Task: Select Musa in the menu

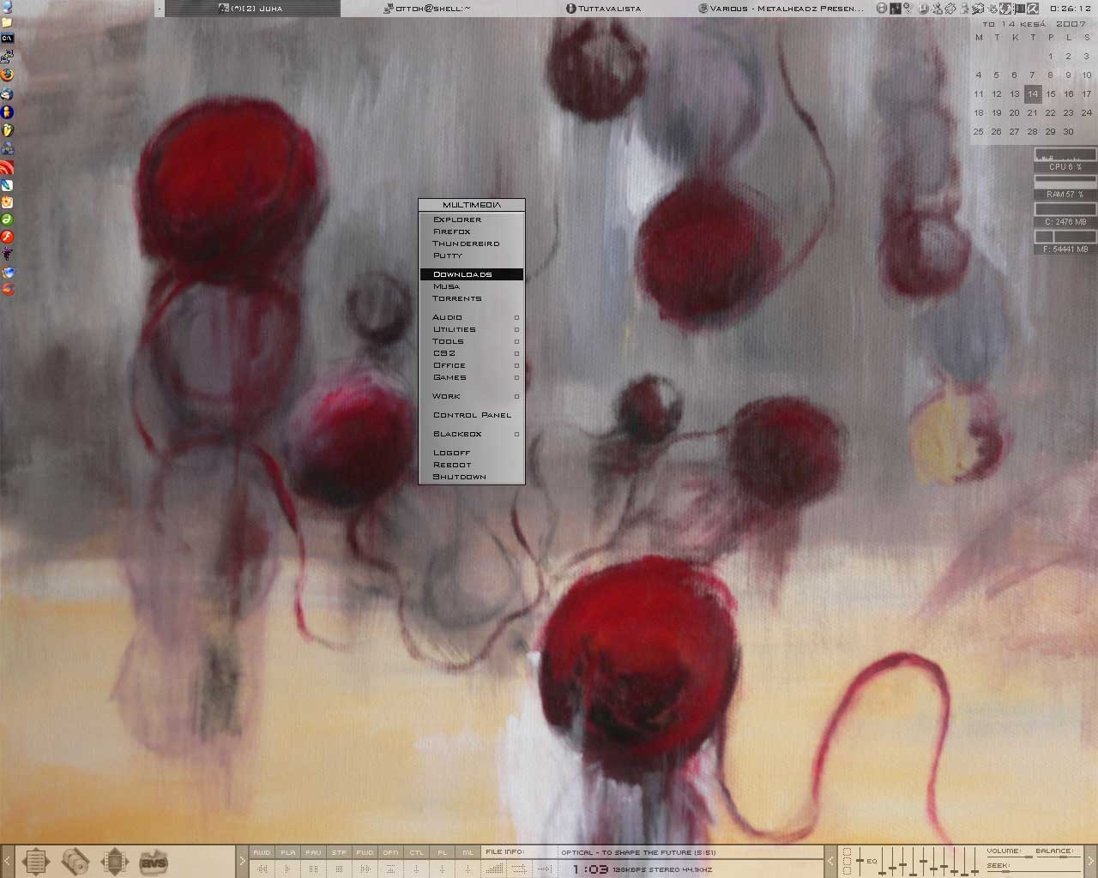Action: pos(472,286)
